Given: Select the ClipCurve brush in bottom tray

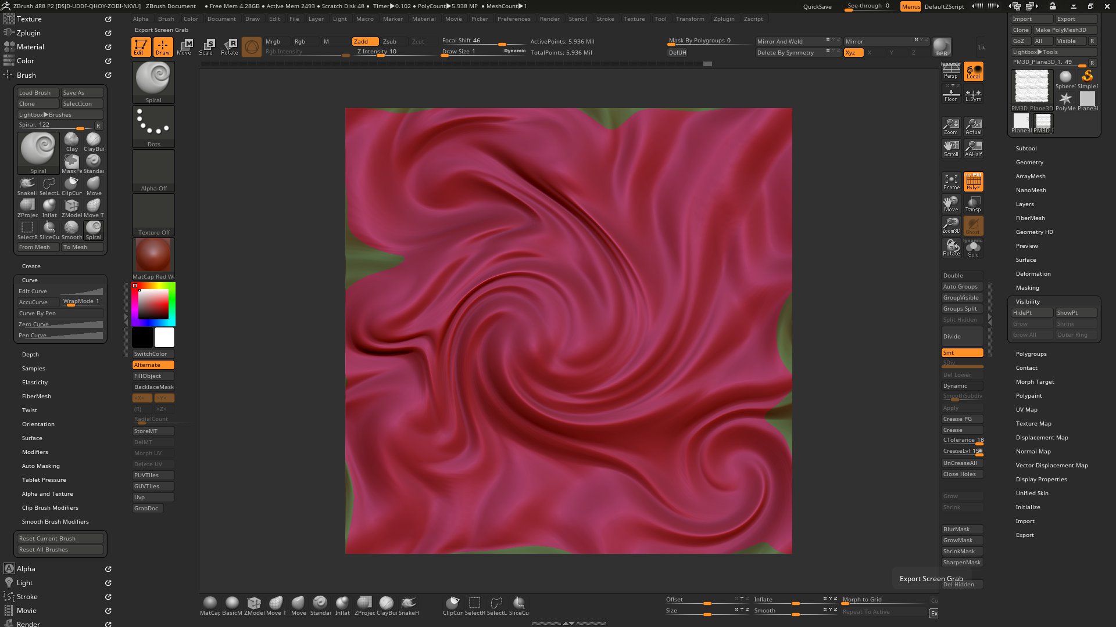Looking at the screenshot, I should [x=452, y=604].
